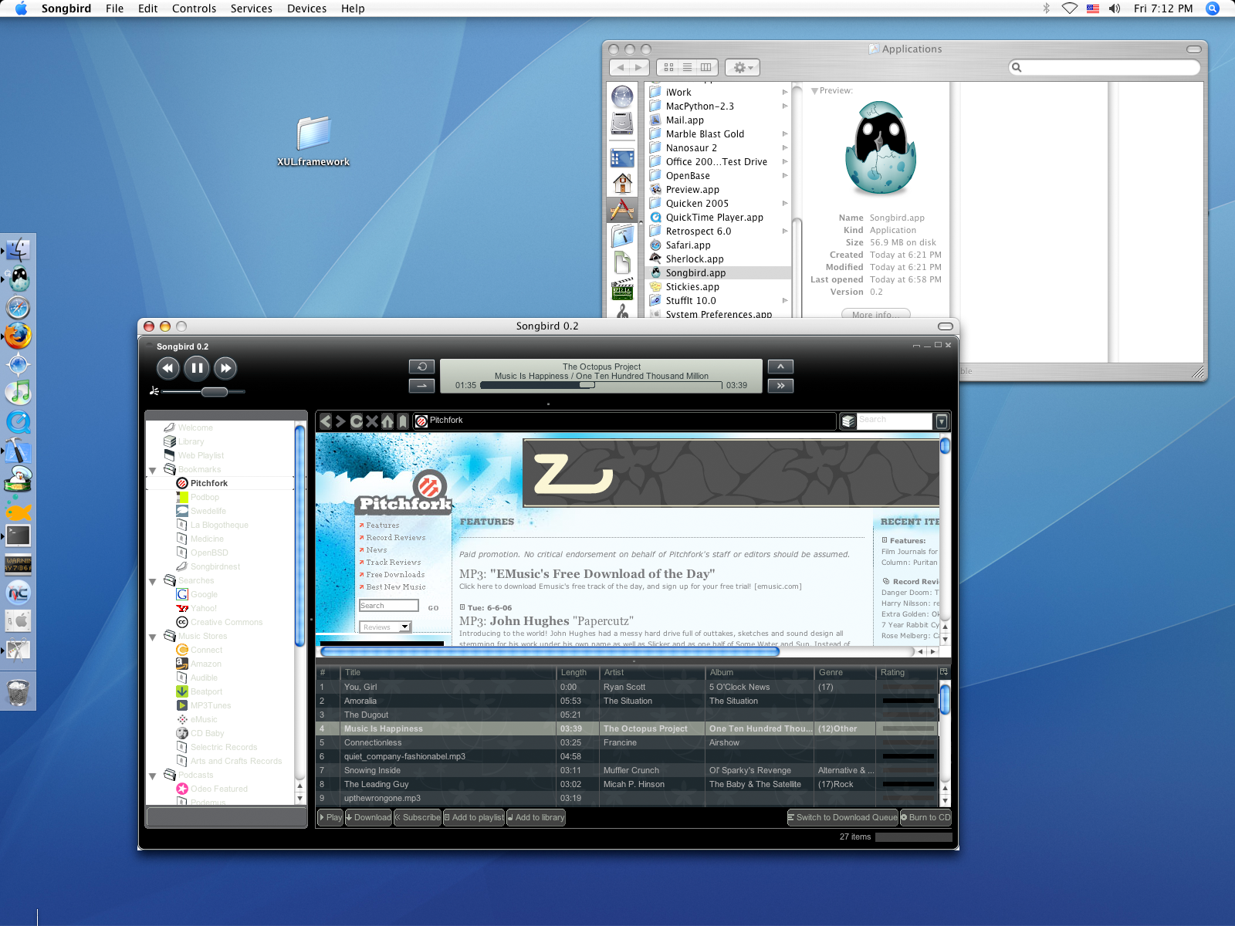
Task: Go back in Songbird browser
Action: pos(326,421)
